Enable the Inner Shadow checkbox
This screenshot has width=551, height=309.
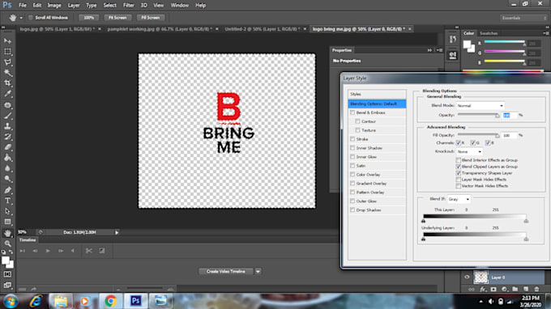coord(352,148)
